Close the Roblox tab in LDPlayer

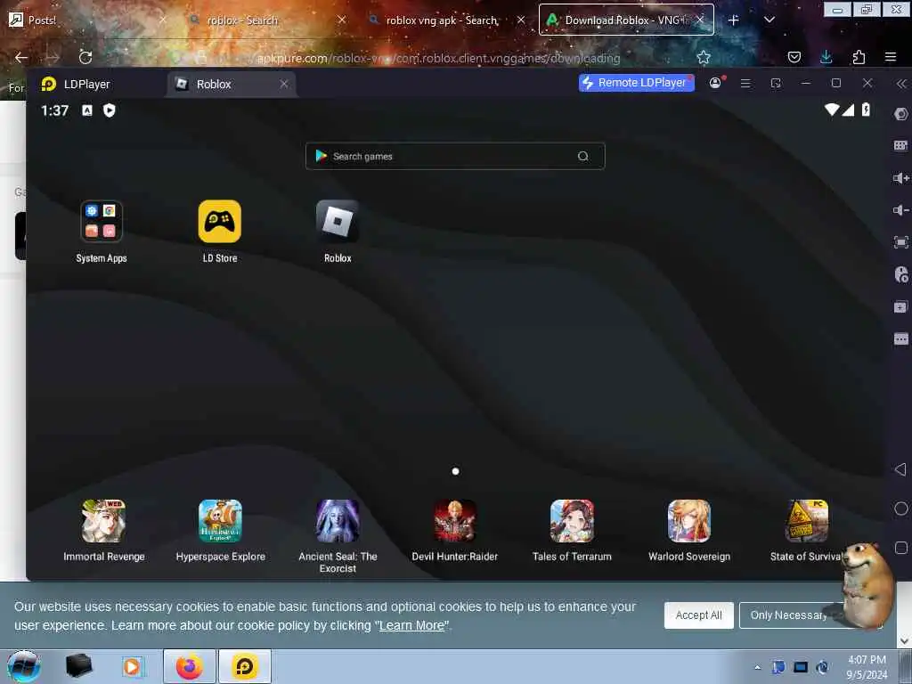click(284, 85)
